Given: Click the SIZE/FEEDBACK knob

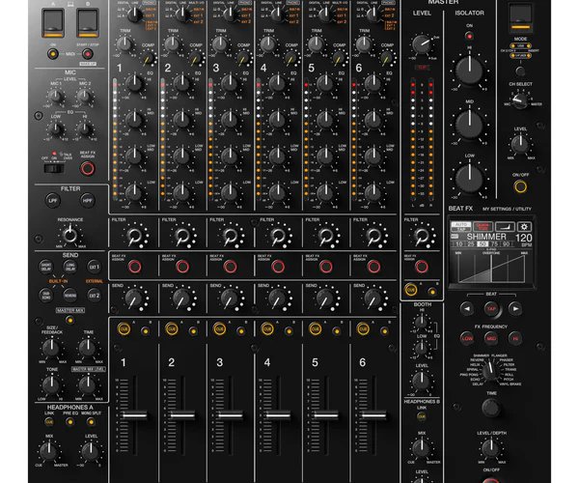Looking at the screenshot, I should pos(51,348).
